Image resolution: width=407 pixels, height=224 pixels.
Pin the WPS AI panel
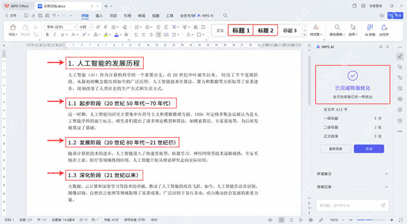point(380,47)
